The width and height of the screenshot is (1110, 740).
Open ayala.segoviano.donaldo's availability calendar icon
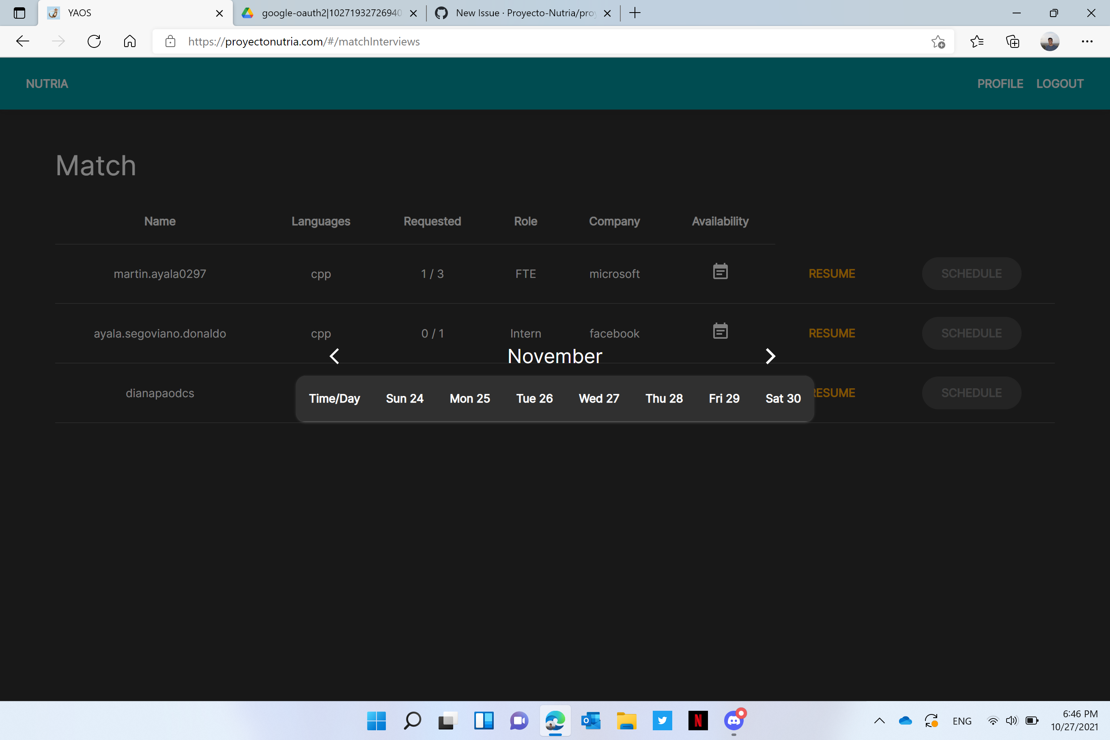tap(720, 331)
